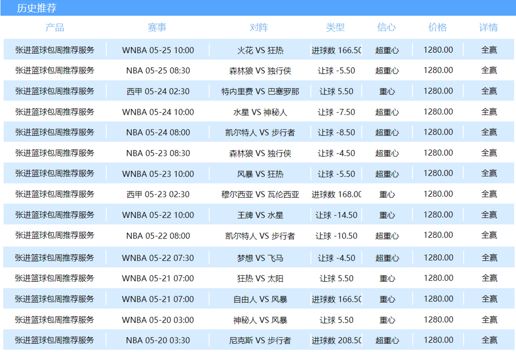The image size is (516, 352).
Task: Click the 价格 column header
Action: [x=437, y=27]
